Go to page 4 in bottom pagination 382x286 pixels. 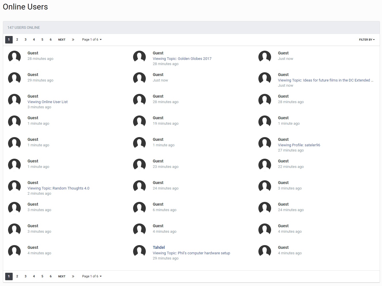(x=34, y=276)
